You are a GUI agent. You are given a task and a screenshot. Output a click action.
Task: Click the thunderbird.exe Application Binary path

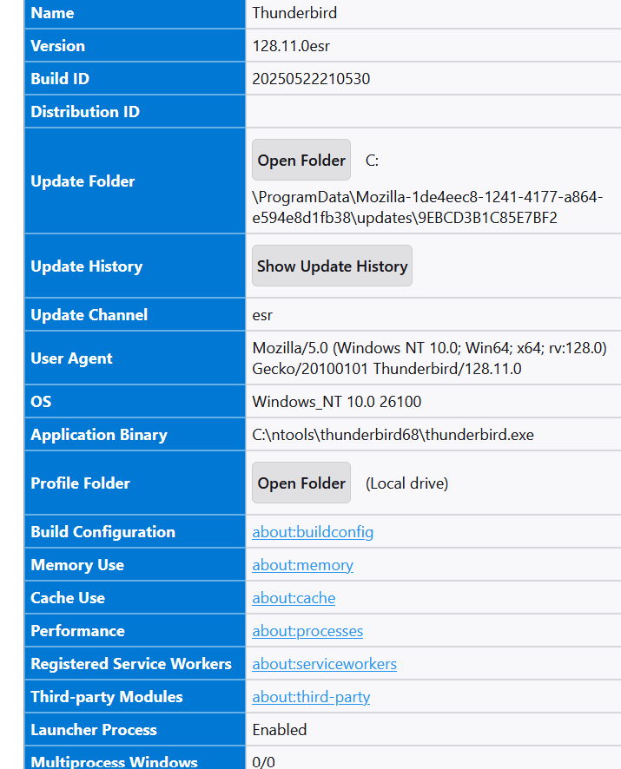point(393,435)
